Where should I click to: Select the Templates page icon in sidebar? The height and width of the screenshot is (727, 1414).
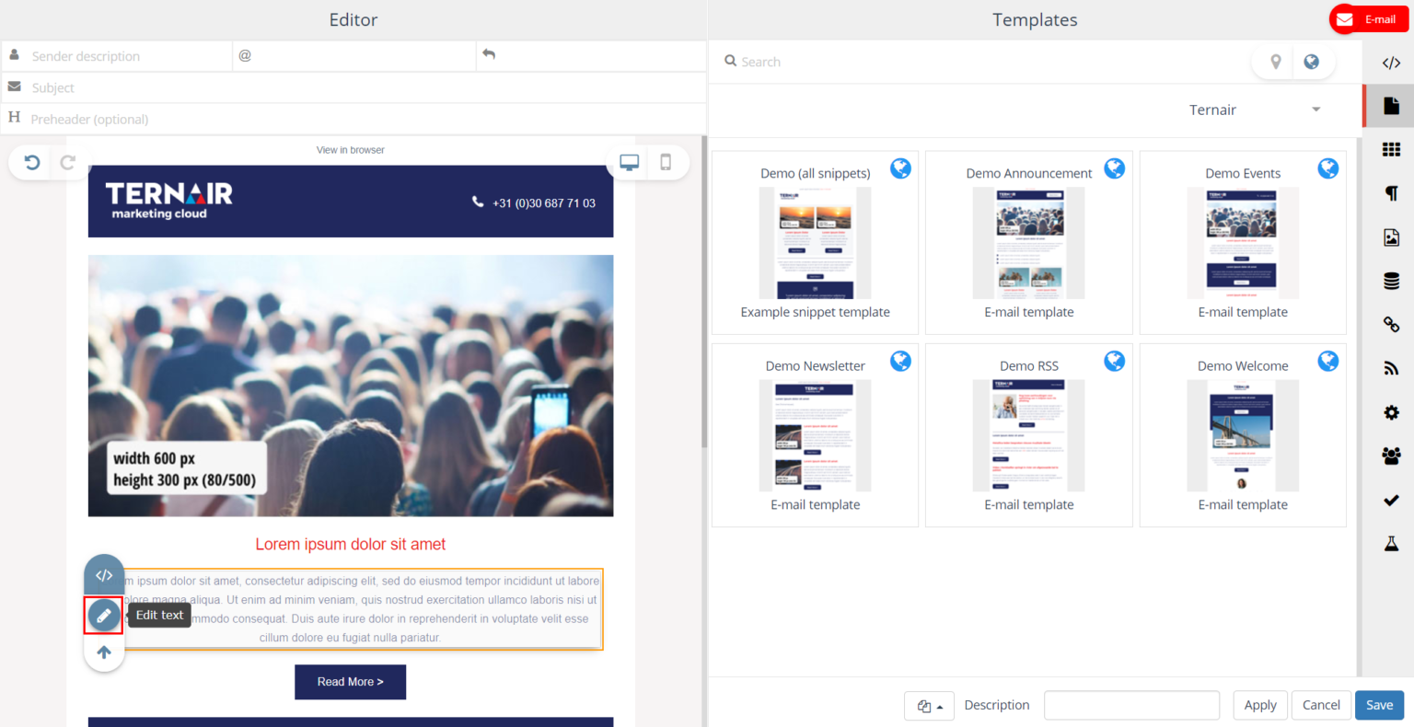coord(1391,106)
